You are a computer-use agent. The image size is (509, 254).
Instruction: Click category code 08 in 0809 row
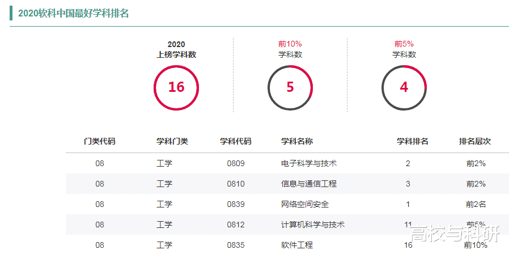coord(100,163)
